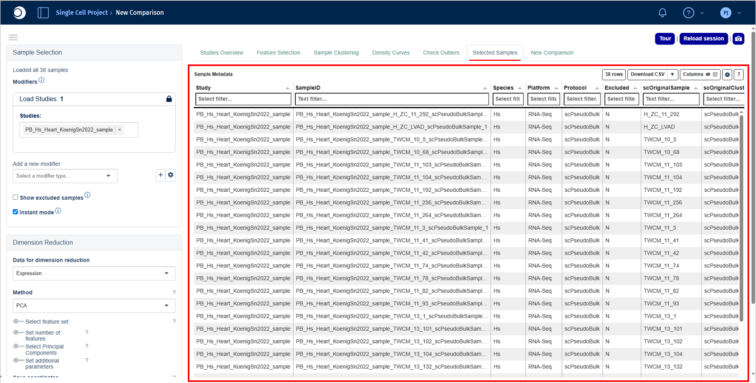This screenshot has height=383, width=756.
Task: Click the 38 rows button
Action: [614, 74]
